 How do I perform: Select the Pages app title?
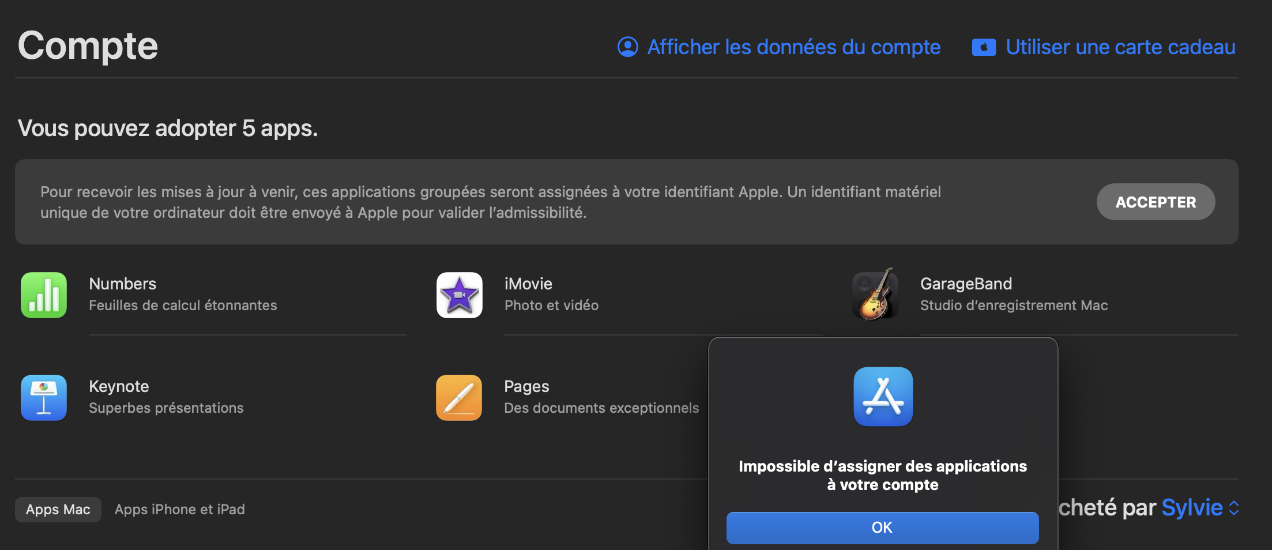click(526, 386)
